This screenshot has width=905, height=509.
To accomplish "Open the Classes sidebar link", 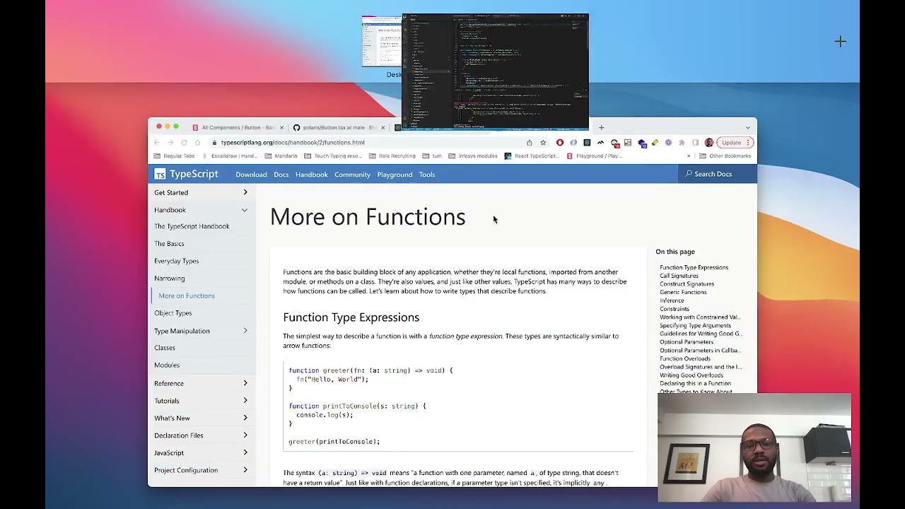I will coord(165,348).
